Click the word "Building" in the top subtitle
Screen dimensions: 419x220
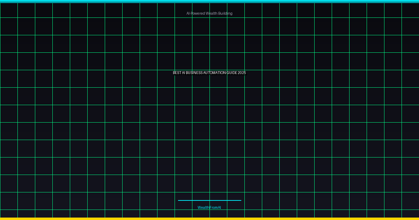point(225,13)
